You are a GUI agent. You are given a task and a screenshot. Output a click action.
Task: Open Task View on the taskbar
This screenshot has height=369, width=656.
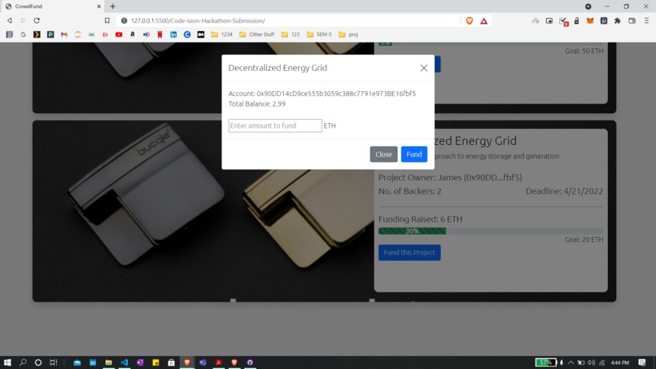point(53,362)
